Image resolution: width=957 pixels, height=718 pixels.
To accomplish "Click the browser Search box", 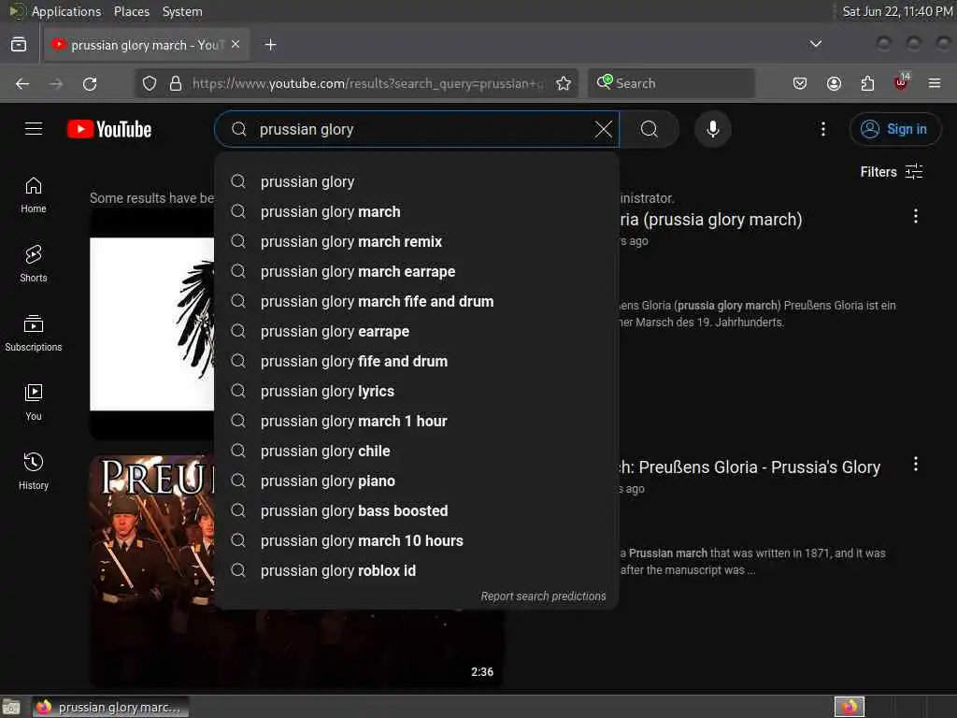I will click(671, 83).
